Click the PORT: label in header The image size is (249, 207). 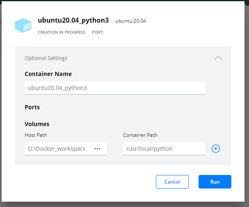click(98, 32)
